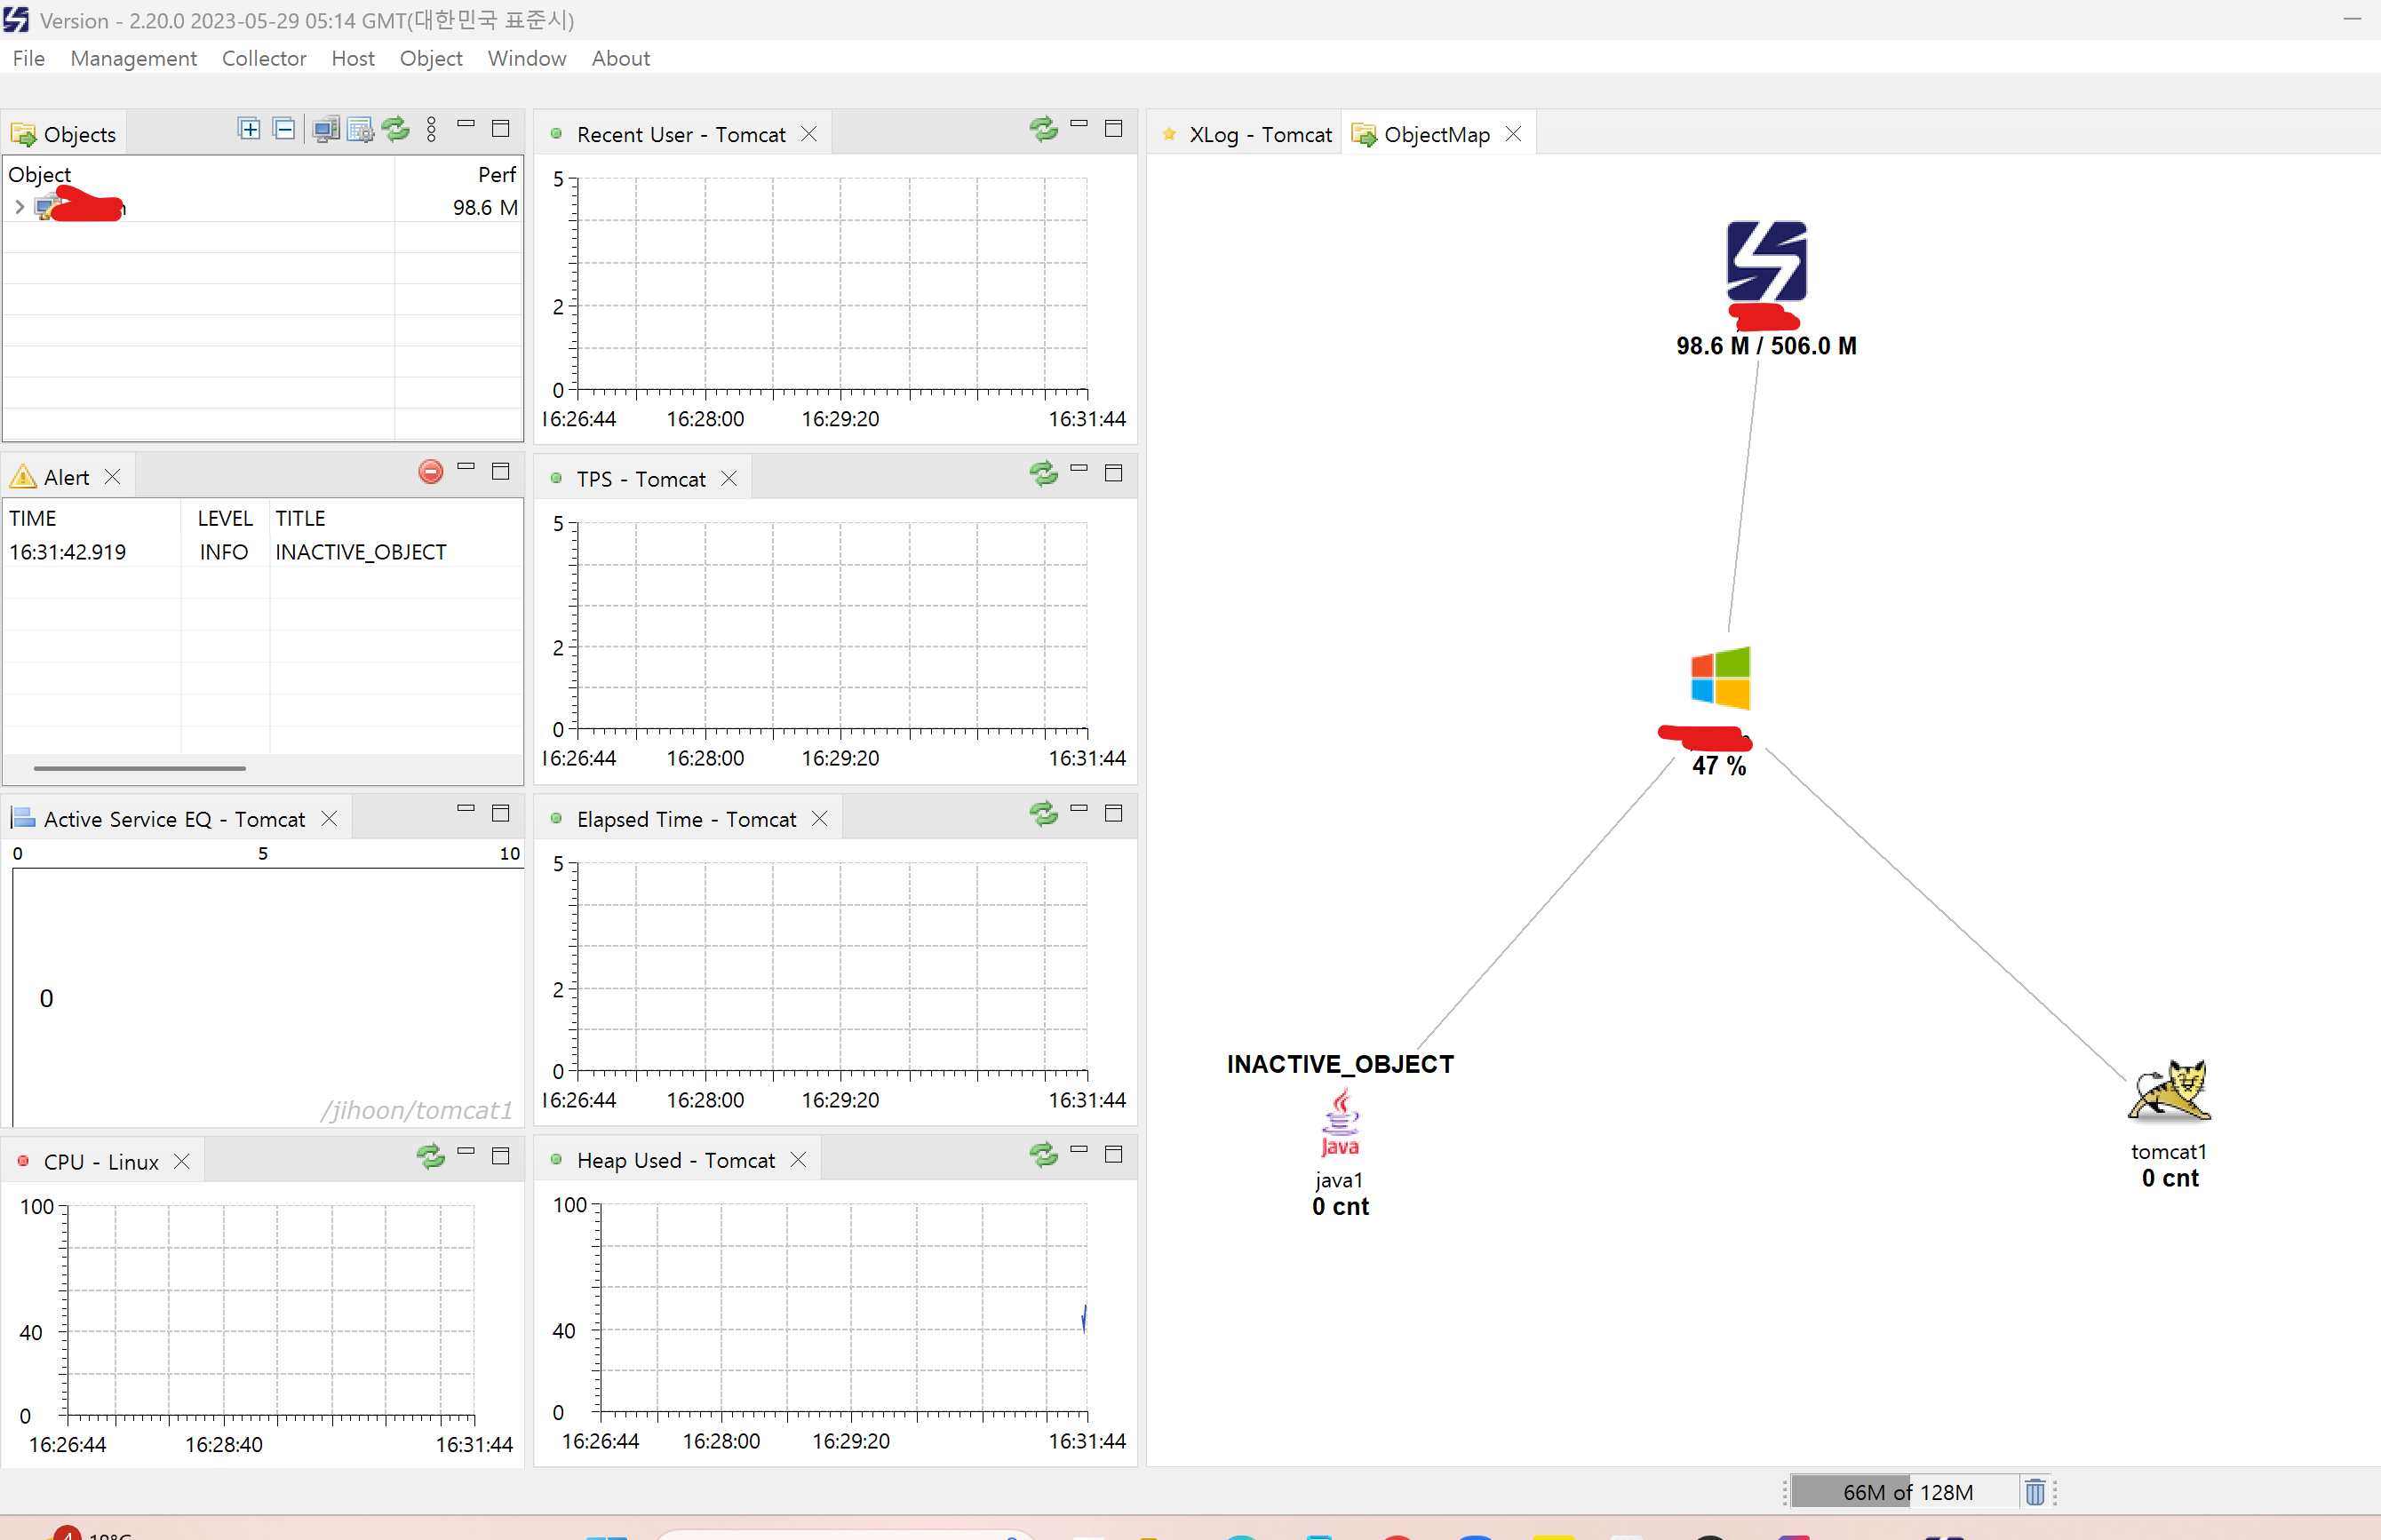Select the Windows host icon in ObjectMap
2381x1540 pixels.
coord(1721,678)
